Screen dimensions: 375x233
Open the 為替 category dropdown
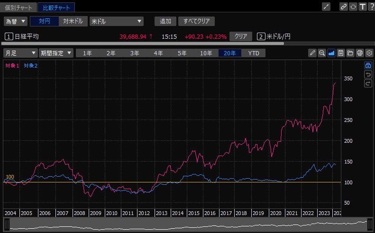click(16, 21)
